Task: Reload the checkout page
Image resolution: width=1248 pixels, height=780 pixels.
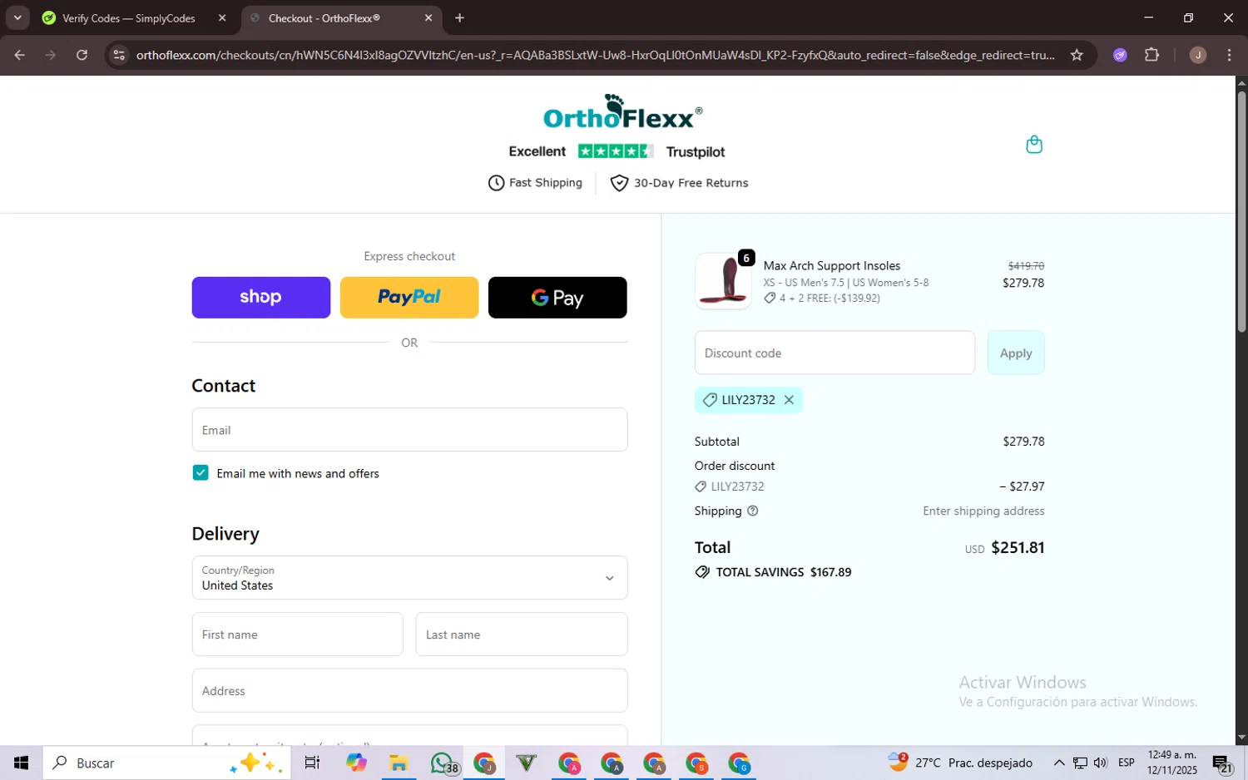Action: click(82, 55)
